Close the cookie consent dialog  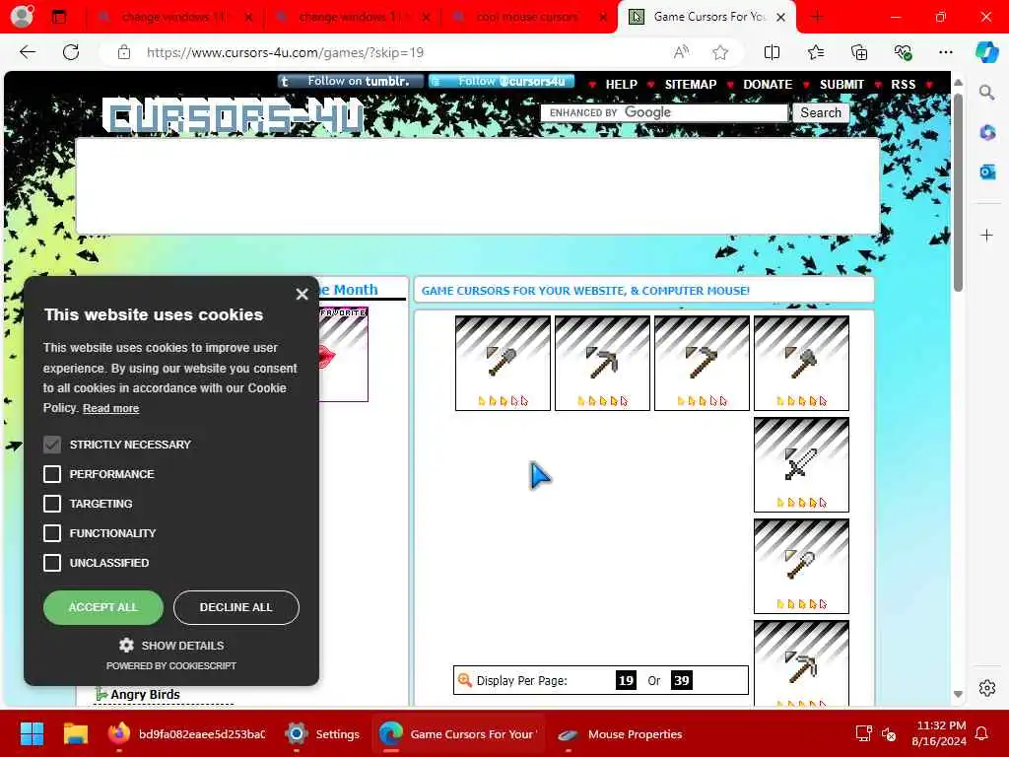(302, 294)
